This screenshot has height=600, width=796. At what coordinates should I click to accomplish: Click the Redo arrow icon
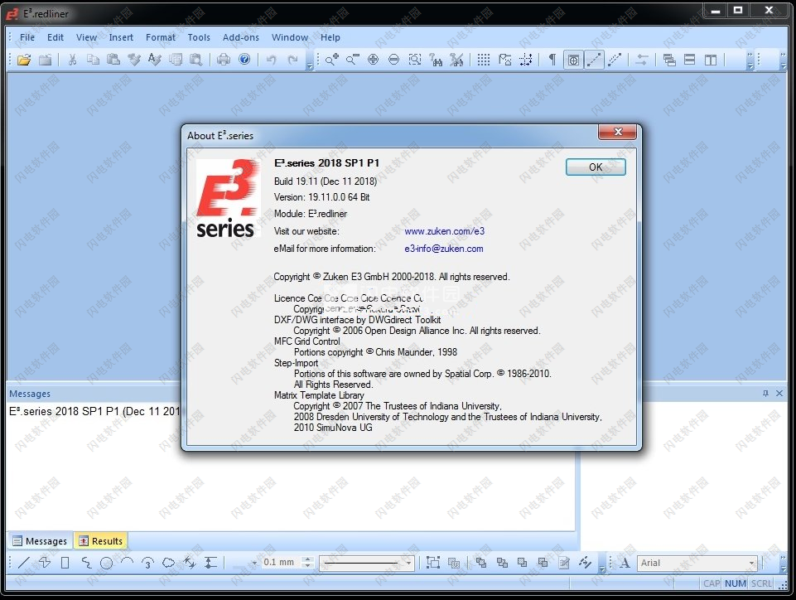tap(292, 60)
